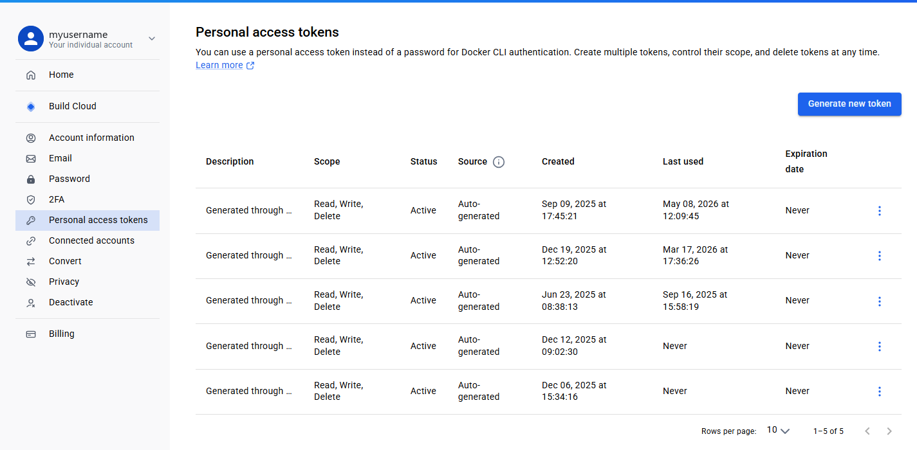Click created date Sep 09, 2025 at 17:45:21
Viewport: 917px width, 450px height.
(x=574, y=210)
